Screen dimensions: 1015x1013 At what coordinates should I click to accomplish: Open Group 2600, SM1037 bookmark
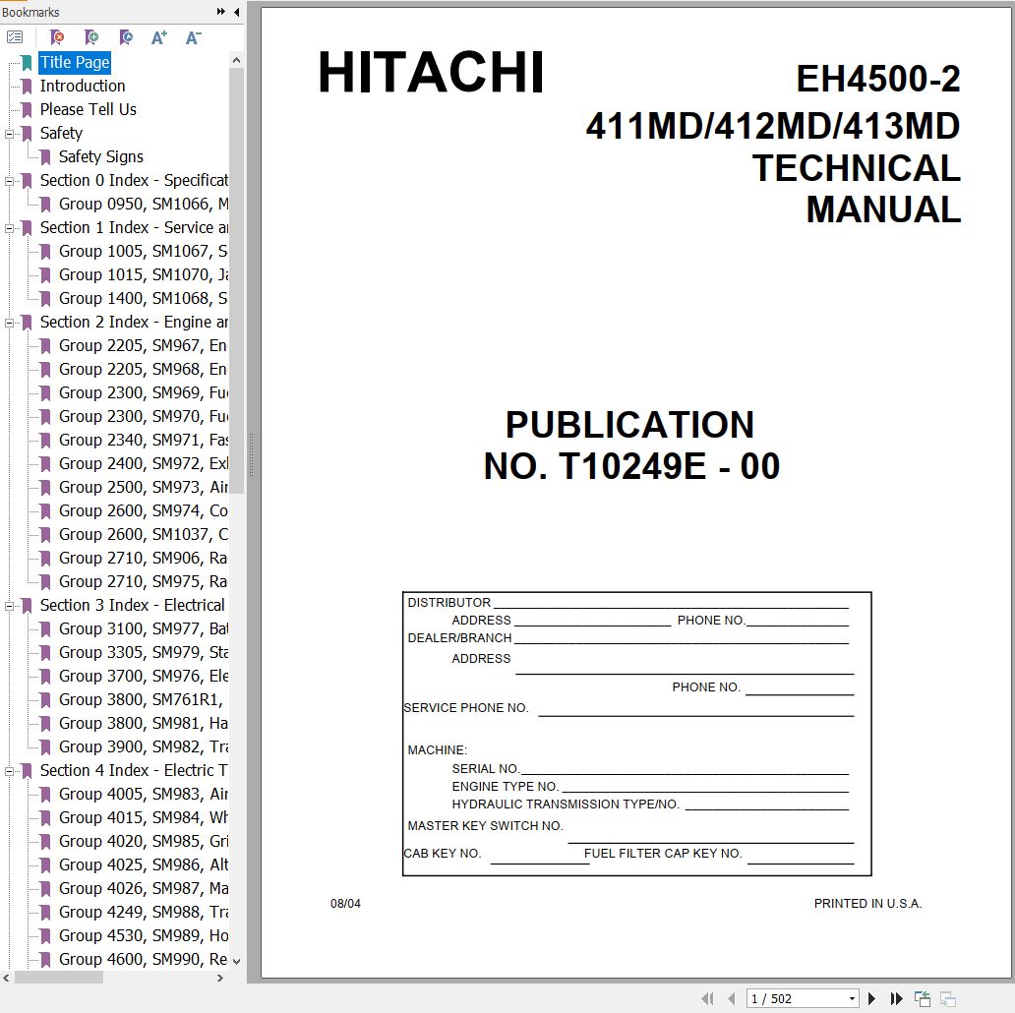point(143,535)
